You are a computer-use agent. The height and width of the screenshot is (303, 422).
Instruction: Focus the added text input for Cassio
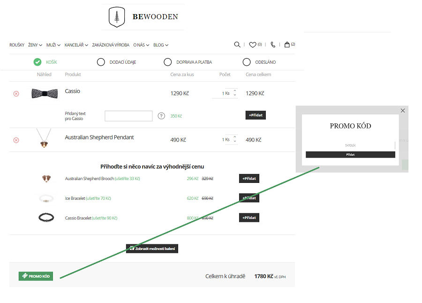128,116
